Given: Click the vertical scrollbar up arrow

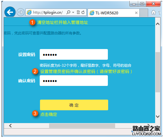Looking at the screenshot, I should tap(158, 24).
